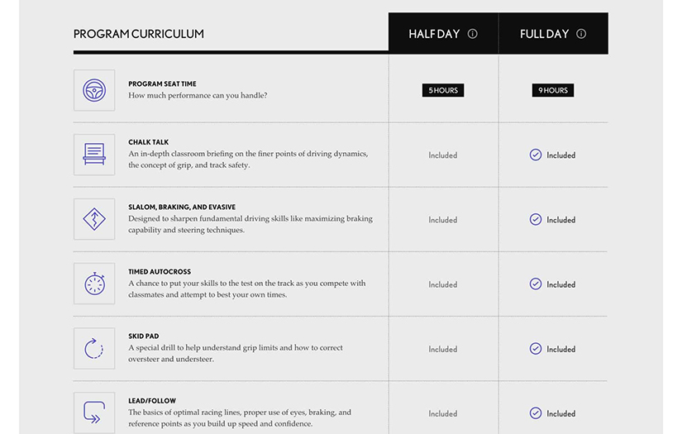Click Half Day Included under Skid Pad
This screenshot has height=434, width=682.
(443, 349)
